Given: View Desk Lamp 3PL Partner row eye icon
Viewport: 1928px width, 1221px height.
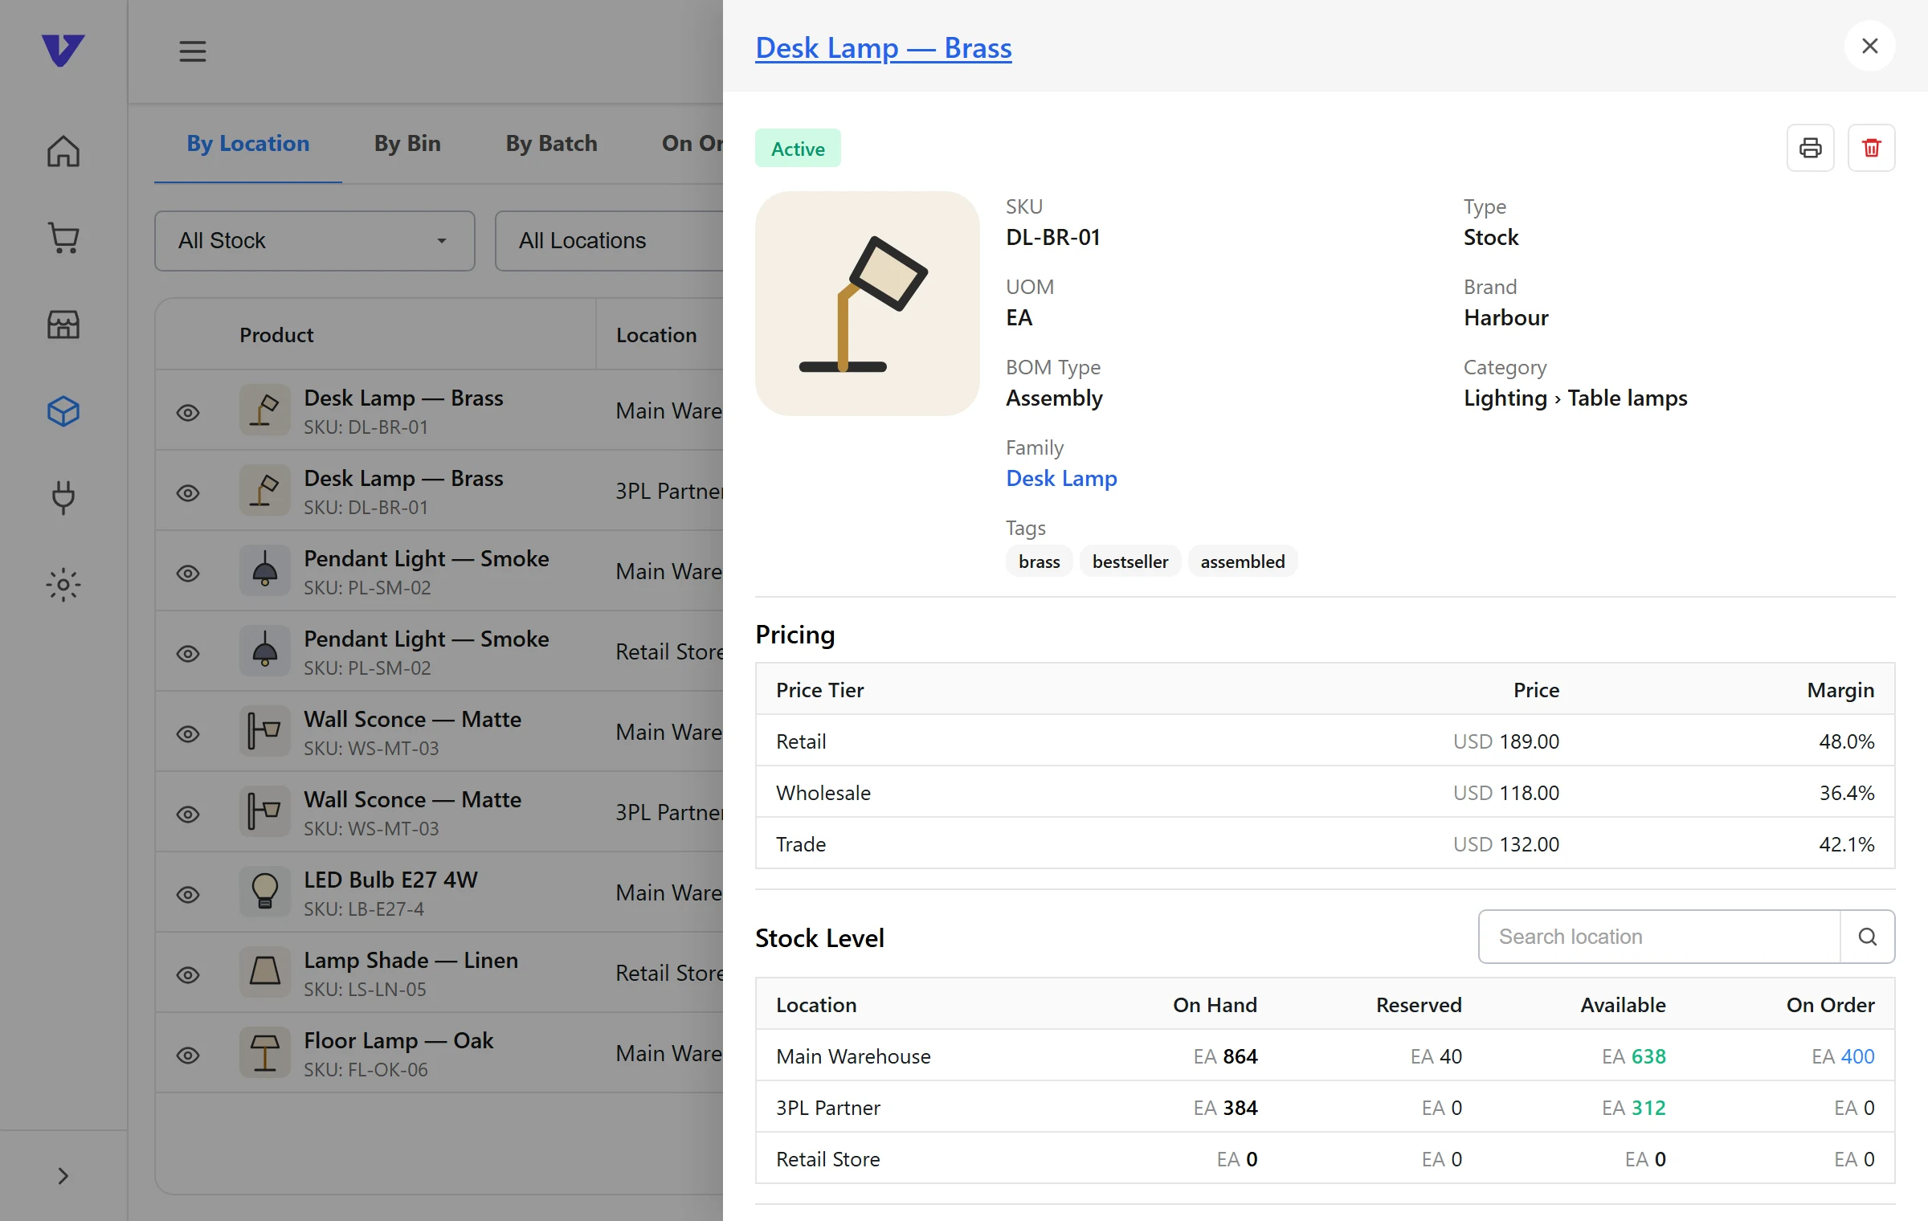Looking at the screenshot, I should [x=188, y=493].
